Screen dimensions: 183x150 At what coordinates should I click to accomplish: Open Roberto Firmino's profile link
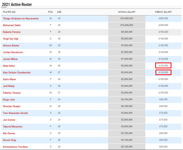point(12,32)
